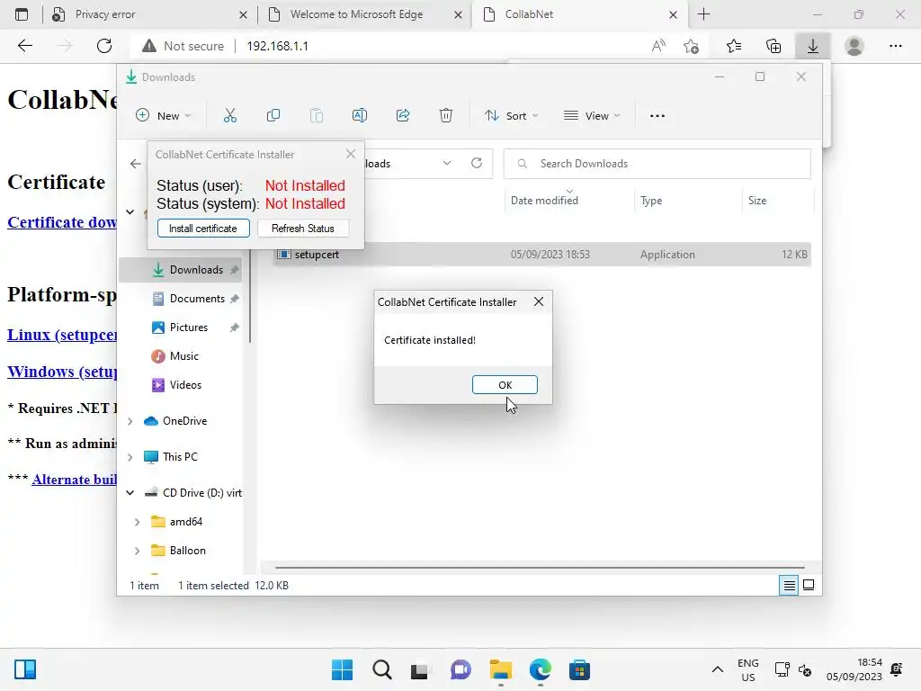Open a new Edge tab with plus
This screenshot has width=921, height=691.
[x=703, y=14]
